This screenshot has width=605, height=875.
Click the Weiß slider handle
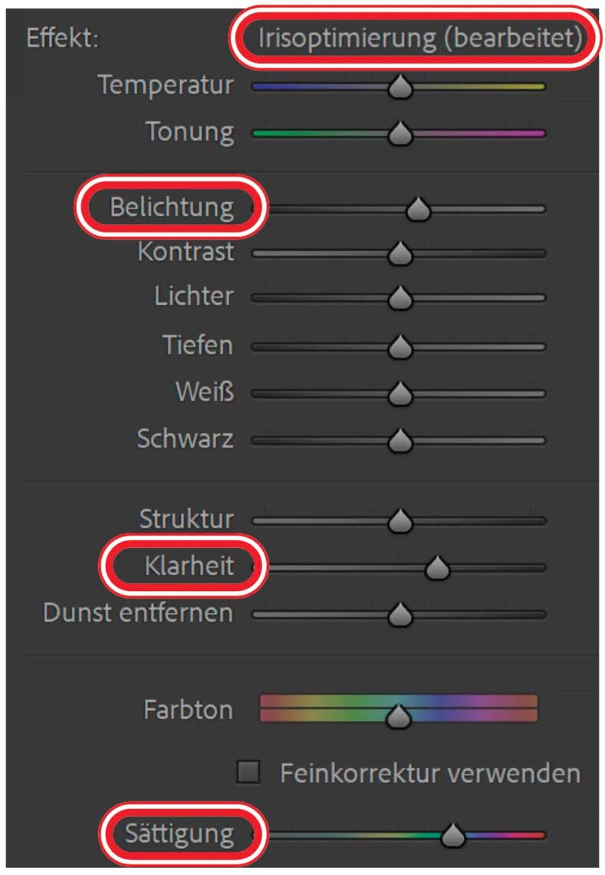399,395
